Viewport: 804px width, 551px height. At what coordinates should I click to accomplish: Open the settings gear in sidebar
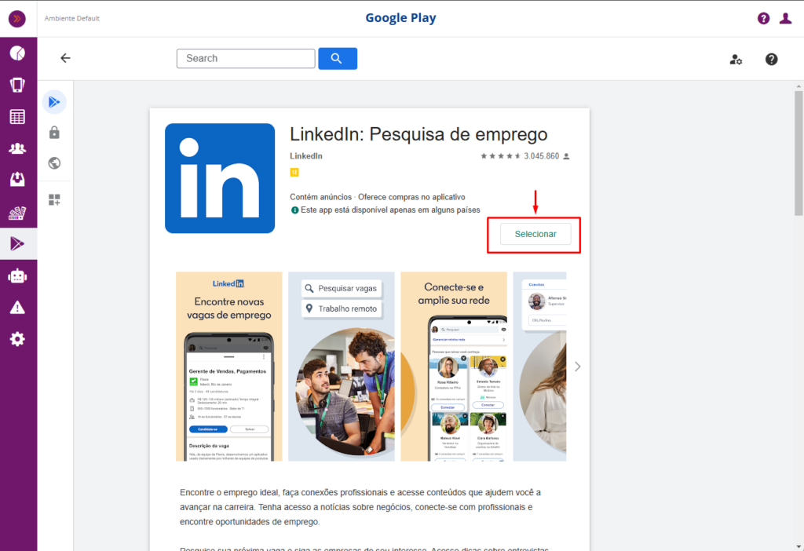tap(17, 339)
